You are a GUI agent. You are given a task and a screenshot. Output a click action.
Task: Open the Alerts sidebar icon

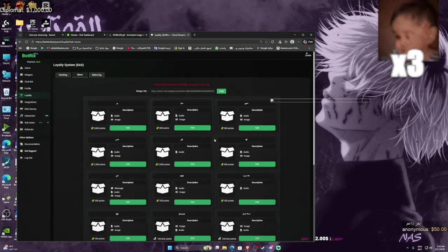[x=21, y=68]
